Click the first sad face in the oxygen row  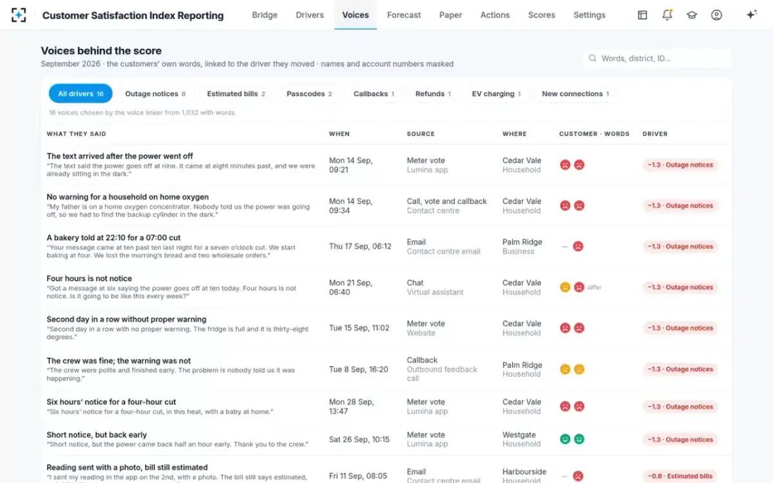click(565, 205)
